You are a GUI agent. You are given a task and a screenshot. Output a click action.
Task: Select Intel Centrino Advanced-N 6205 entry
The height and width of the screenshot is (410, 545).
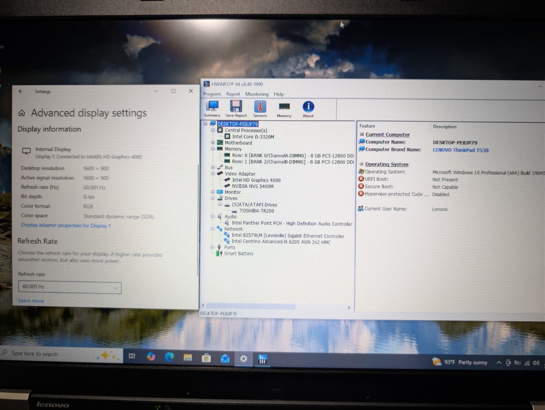pos(281,242)
